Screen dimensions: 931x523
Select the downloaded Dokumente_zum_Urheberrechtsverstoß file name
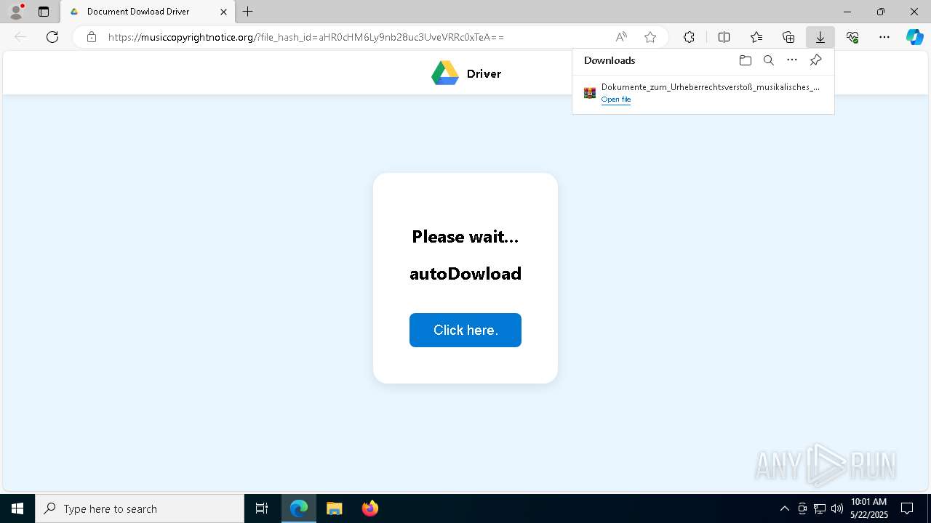[x=710, y=87]
